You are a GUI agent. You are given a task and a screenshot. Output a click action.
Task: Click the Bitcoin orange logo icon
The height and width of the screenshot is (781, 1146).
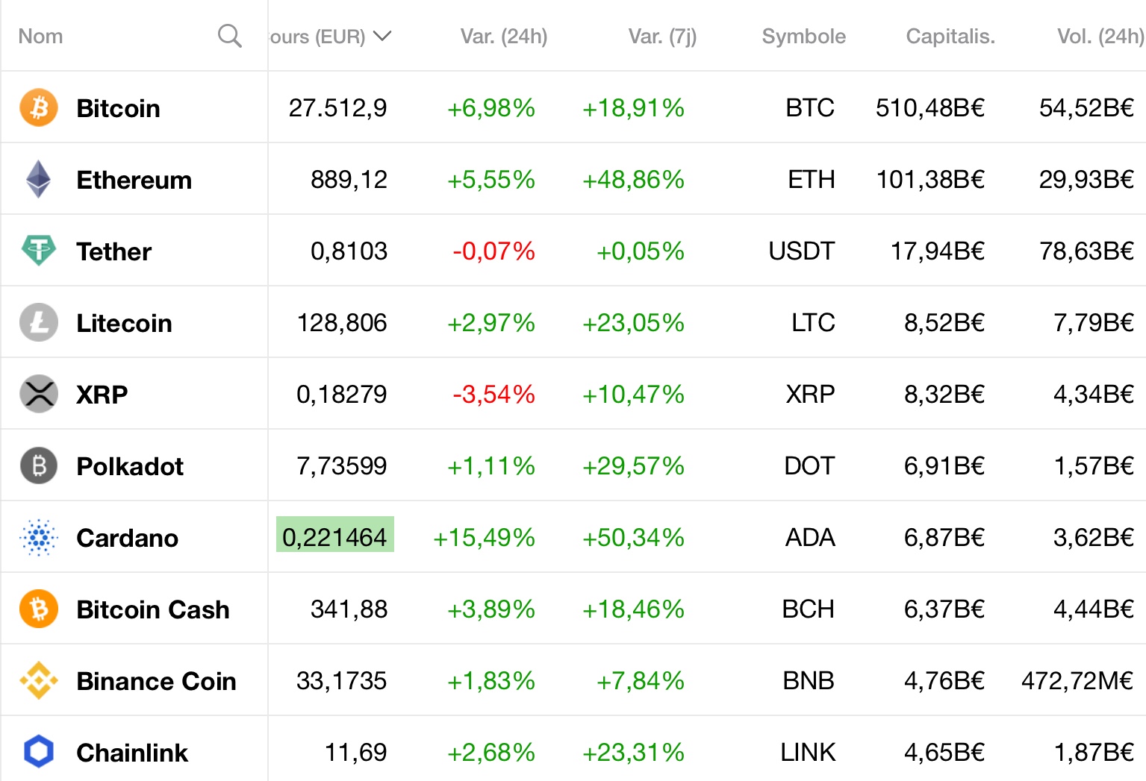click(x=39, y=107)
